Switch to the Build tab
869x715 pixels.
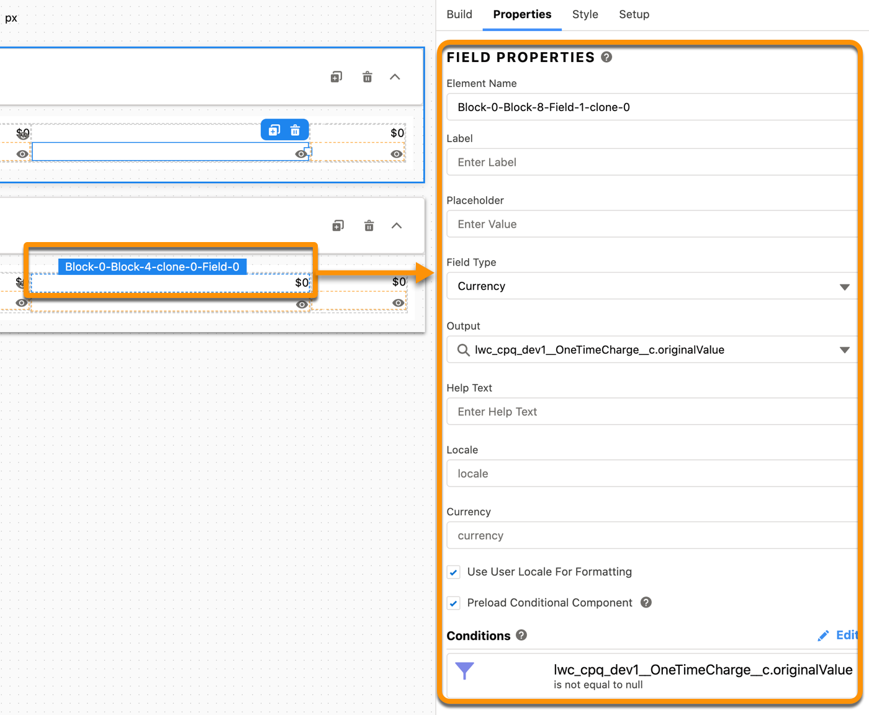click(459, 14)
